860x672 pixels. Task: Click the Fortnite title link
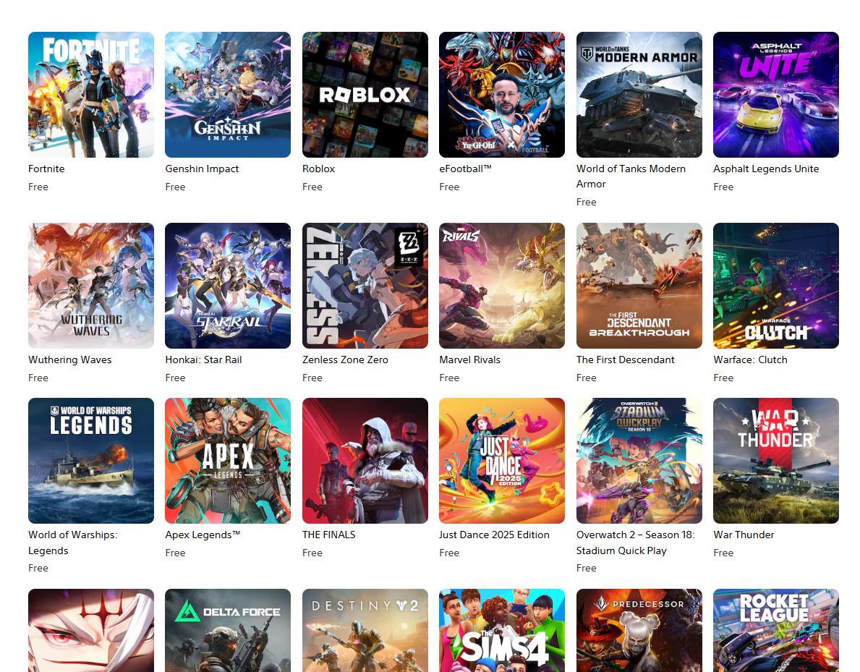[x=46, y=169]
